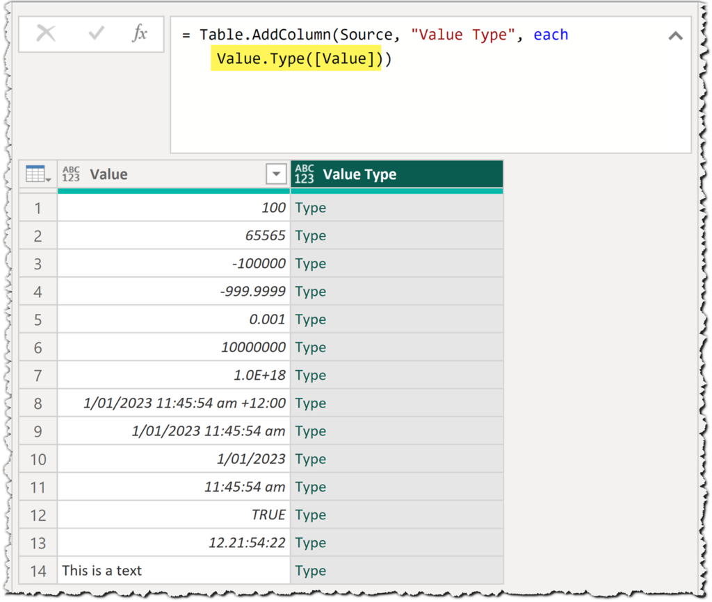
Task: Select row number 1
Action: coord(38,208)
